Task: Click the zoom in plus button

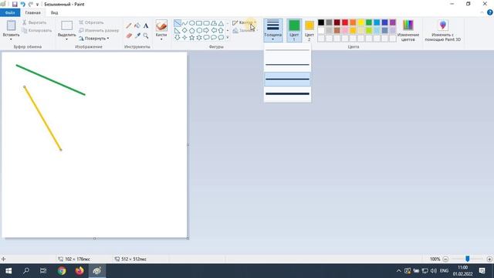Action: tap(489, 259)
